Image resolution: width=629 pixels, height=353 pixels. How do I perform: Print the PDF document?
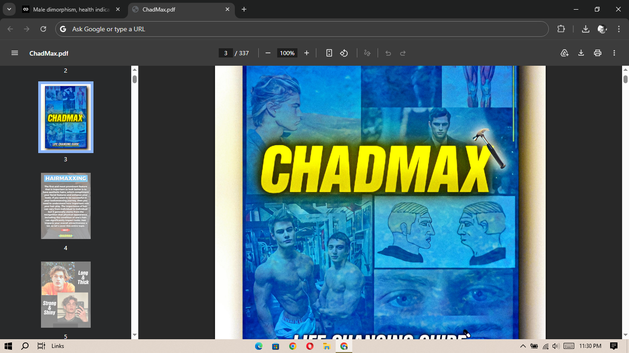click(598, 53)
